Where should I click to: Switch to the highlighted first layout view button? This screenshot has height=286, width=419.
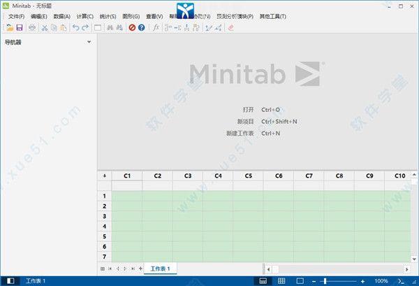point(263,281)
